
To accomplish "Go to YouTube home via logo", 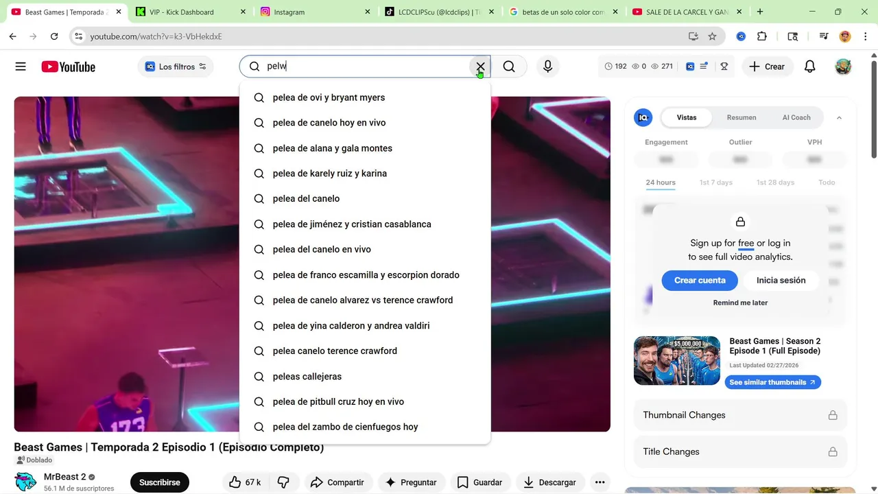I will point(68,67).
